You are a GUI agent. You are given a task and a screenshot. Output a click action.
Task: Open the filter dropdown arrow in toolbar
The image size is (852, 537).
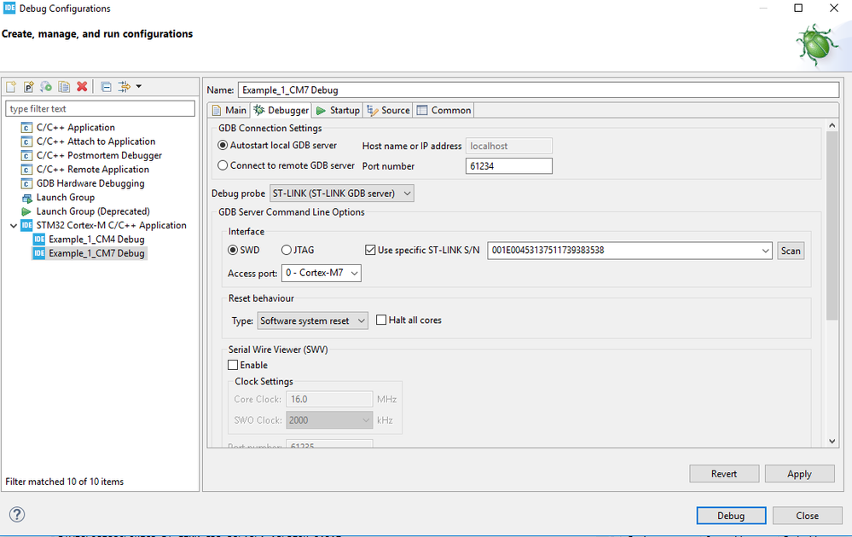click(138, 86)
